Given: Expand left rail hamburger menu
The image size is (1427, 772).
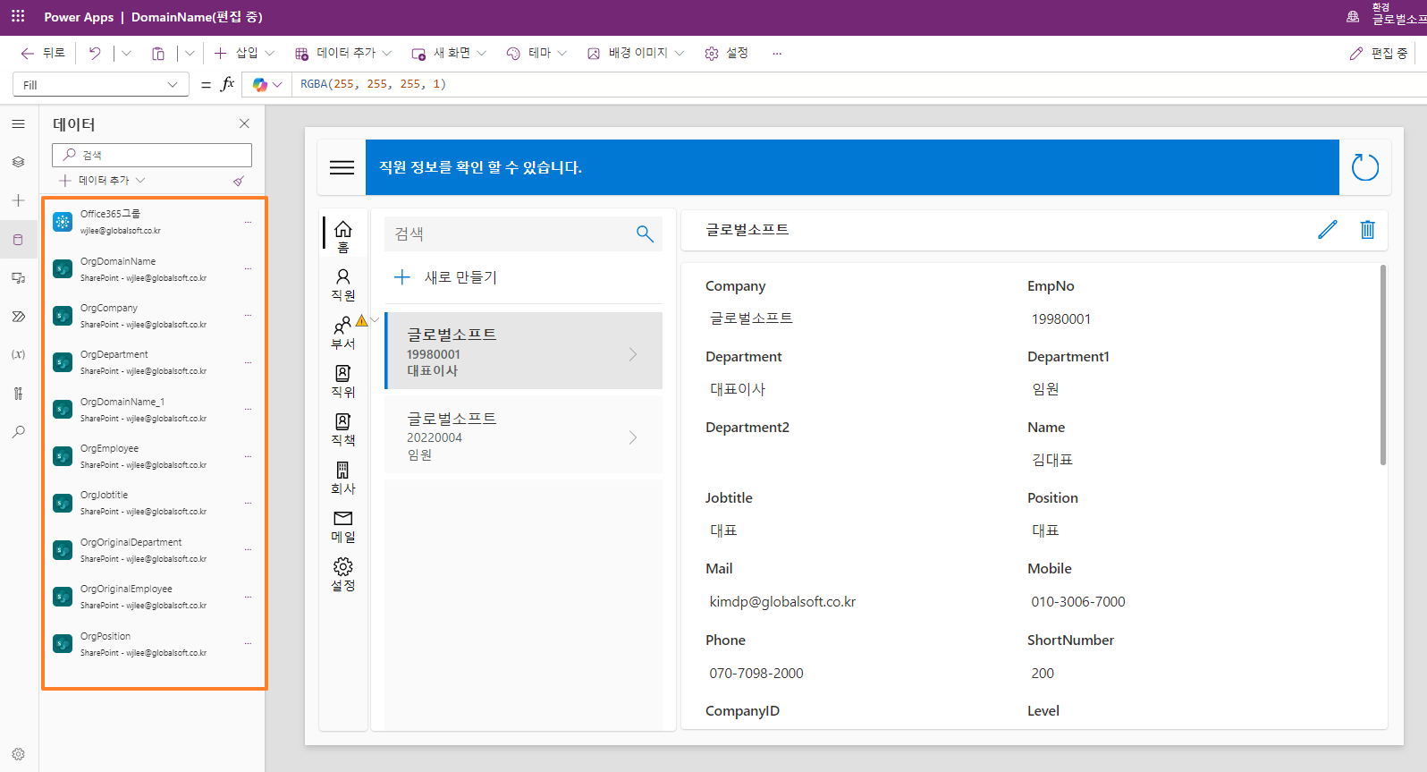Looking at the screenshot, I should [x=19, y=124].
